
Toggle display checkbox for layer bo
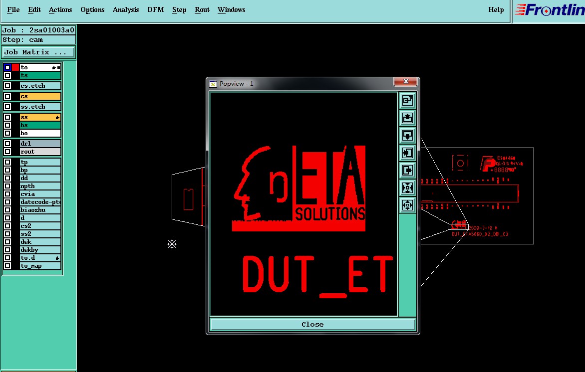[x=7, y=133]
